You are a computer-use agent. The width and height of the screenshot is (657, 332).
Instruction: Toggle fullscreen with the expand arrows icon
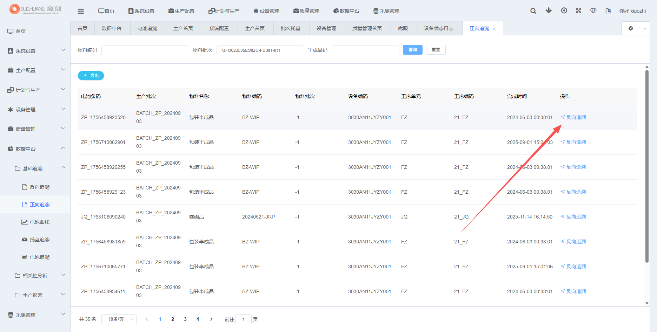579,11
